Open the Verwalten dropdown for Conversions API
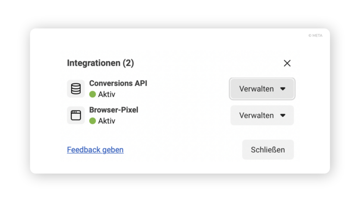This screenshot has width=360, height=202. tap(262, 89)
